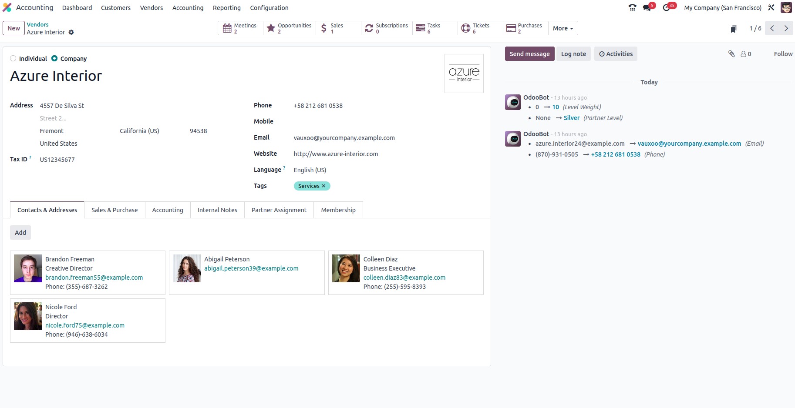
Task: Open the user avatar menu
Action: [x=786, y=7]
